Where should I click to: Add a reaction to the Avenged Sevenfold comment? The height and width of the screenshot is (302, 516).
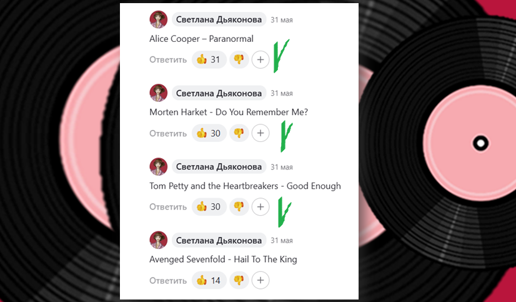[x=260, y=280]
